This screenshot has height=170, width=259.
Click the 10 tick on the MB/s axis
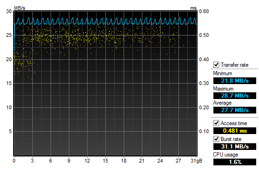click(9, 107)
